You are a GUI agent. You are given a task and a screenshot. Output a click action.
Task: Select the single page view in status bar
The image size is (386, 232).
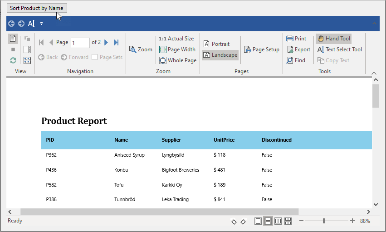coord(258,221)
